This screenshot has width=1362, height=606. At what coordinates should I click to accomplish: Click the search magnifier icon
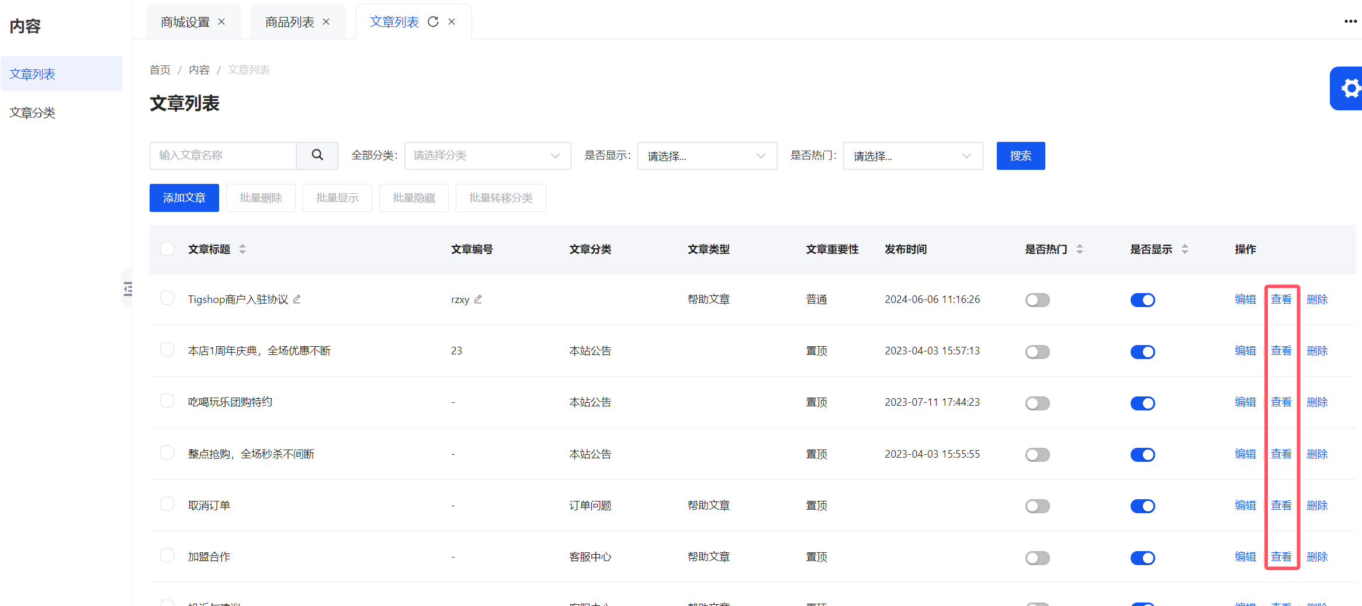(x=317, y=155)
